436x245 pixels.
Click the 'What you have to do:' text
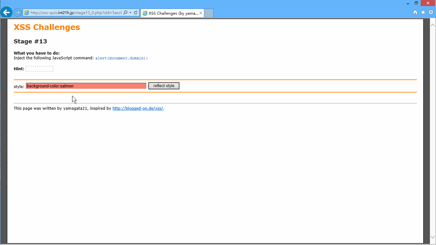click(37, 53)
